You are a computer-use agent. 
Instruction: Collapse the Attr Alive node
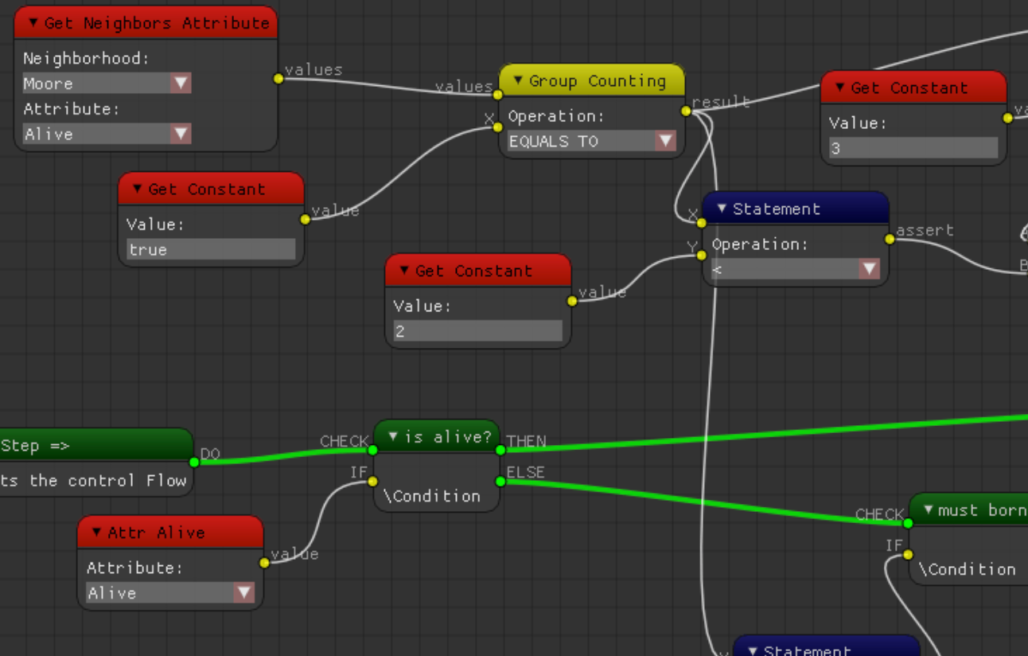[x=96, y=532]
